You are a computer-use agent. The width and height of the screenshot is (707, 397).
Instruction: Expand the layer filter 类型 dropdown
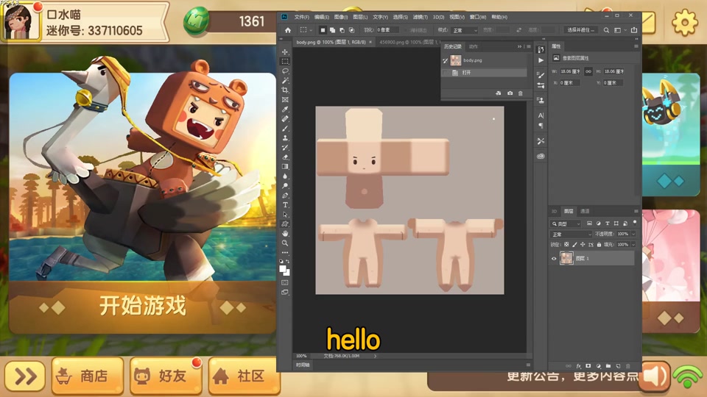tap(567, 223)
